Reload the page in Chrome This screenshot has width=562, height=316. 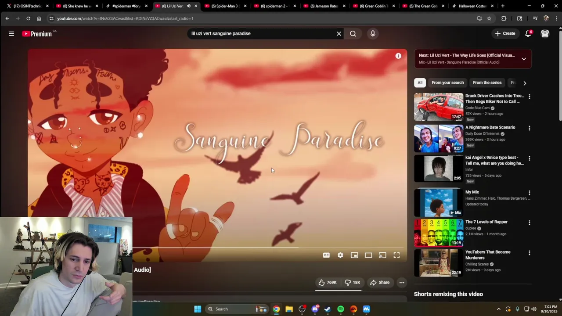28,18
